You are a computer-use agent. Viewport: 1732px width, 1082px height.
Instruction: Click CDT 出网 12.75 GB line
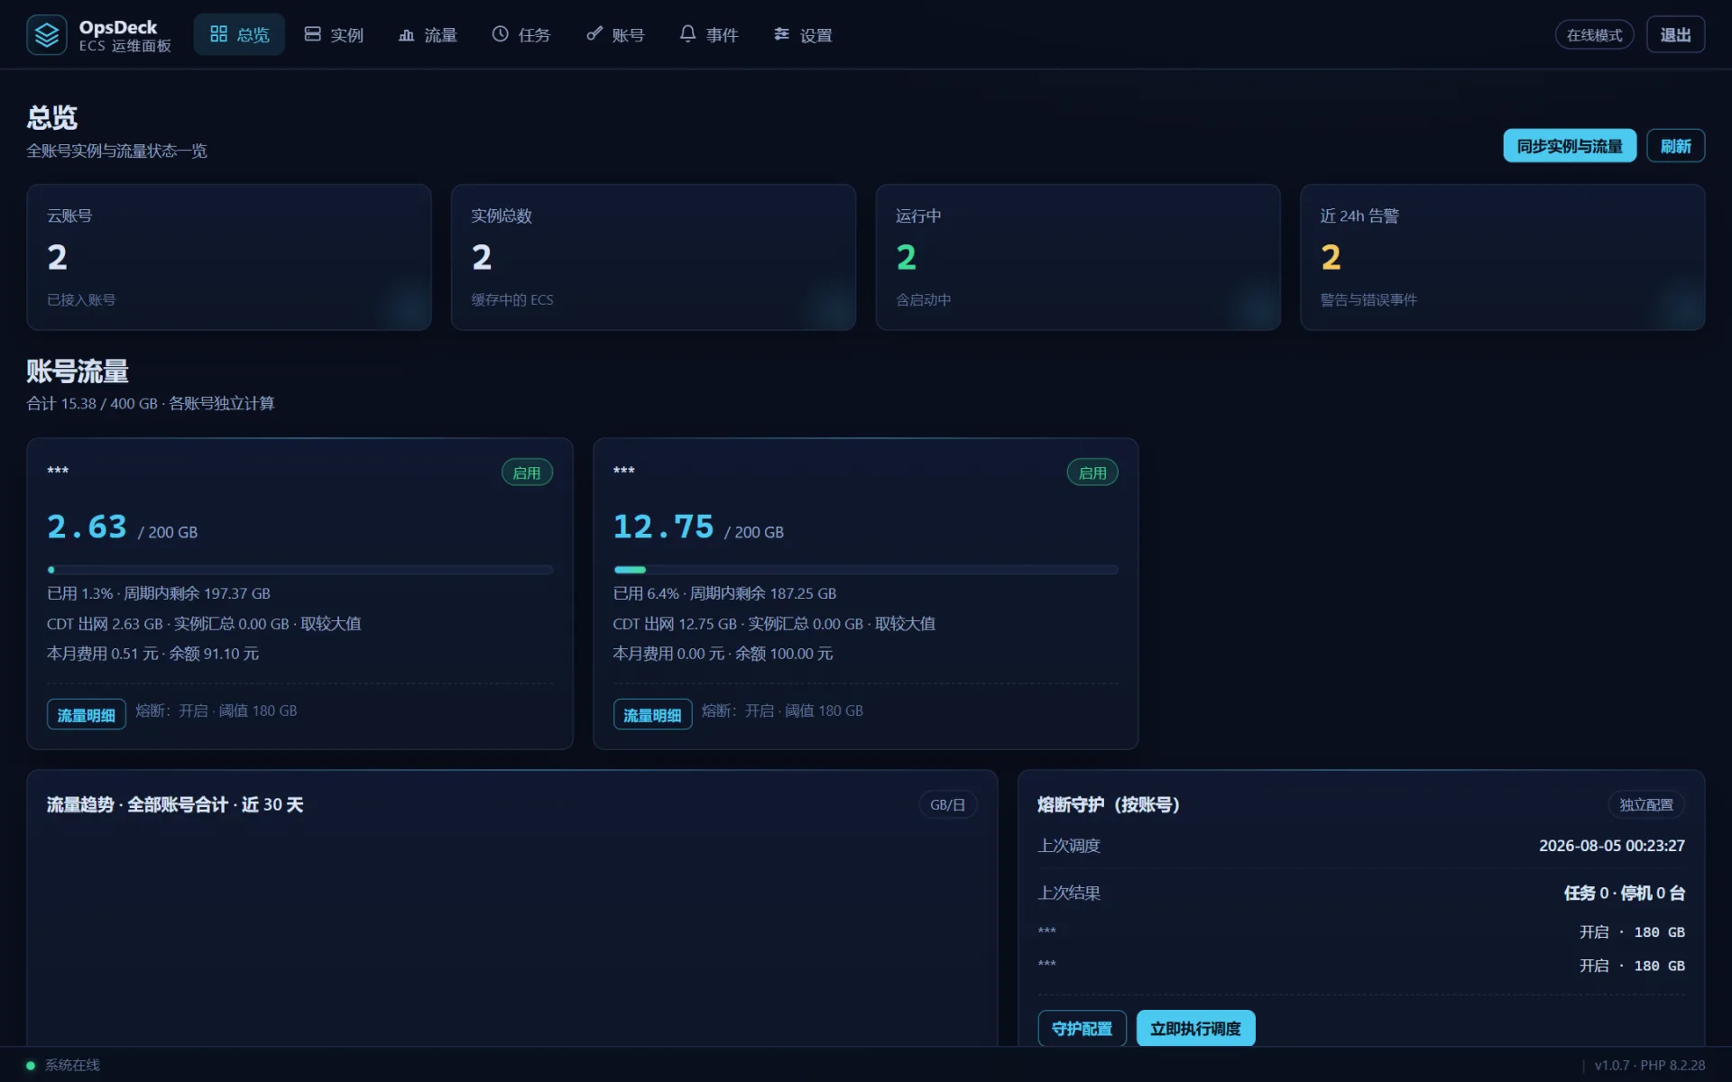click(774, 624)
